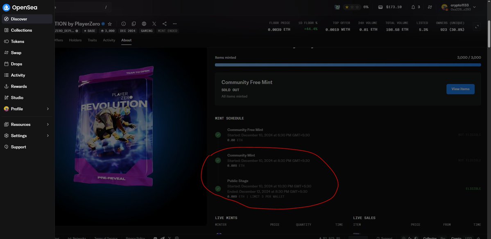Click the 3,000 items tag

[x=107, y=31]
